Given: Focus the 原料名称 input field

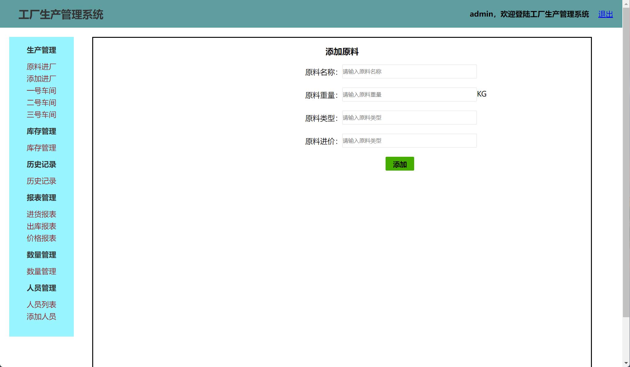Looking at the screenshot, I should (409, 72).
